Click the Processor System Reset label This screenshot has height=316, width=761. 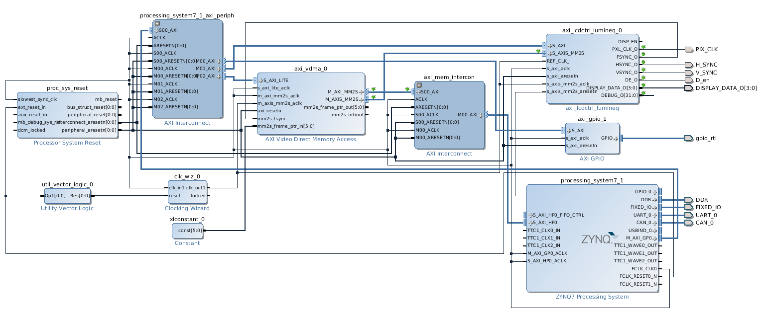(67, 143)
